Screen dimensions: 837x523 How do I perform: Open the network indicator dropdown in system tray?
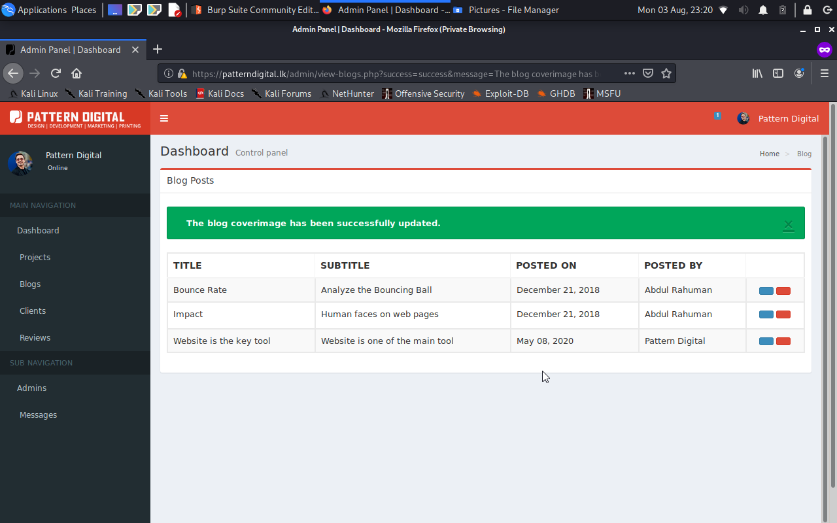point(723,10)
